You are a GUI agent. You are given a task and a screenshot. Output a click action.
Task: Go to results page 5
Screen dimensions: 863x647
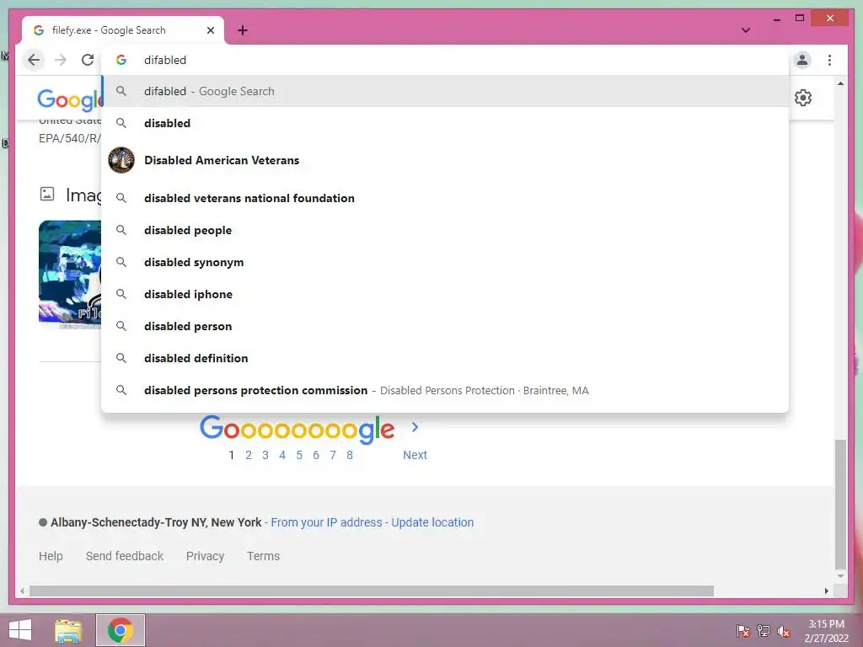(x=299, y=455)
